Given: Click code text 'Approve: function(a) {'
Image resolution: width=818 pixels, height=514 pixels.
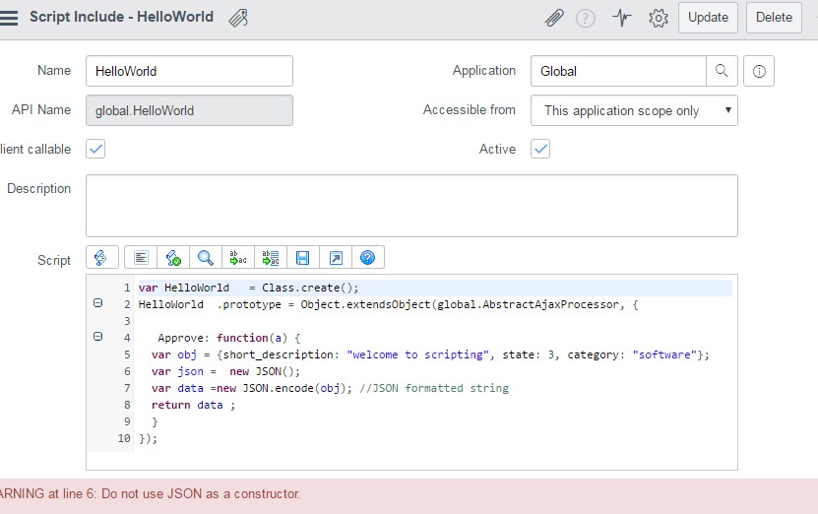Looking at the screenshot, I should pos(228,338).
